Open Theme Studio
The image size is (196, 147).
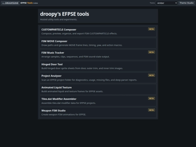point(186,3)
